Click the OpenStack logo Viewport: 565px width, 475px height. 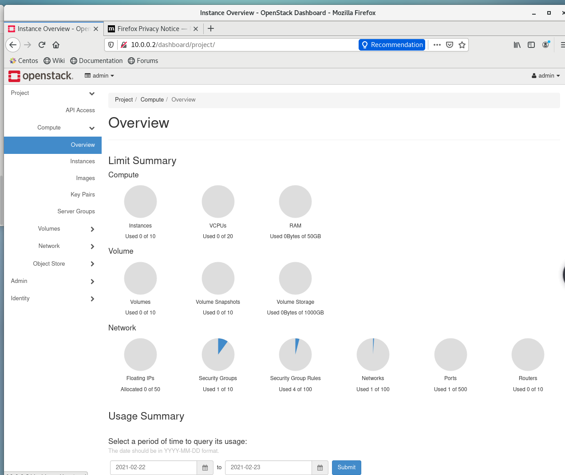click(40, 76)
